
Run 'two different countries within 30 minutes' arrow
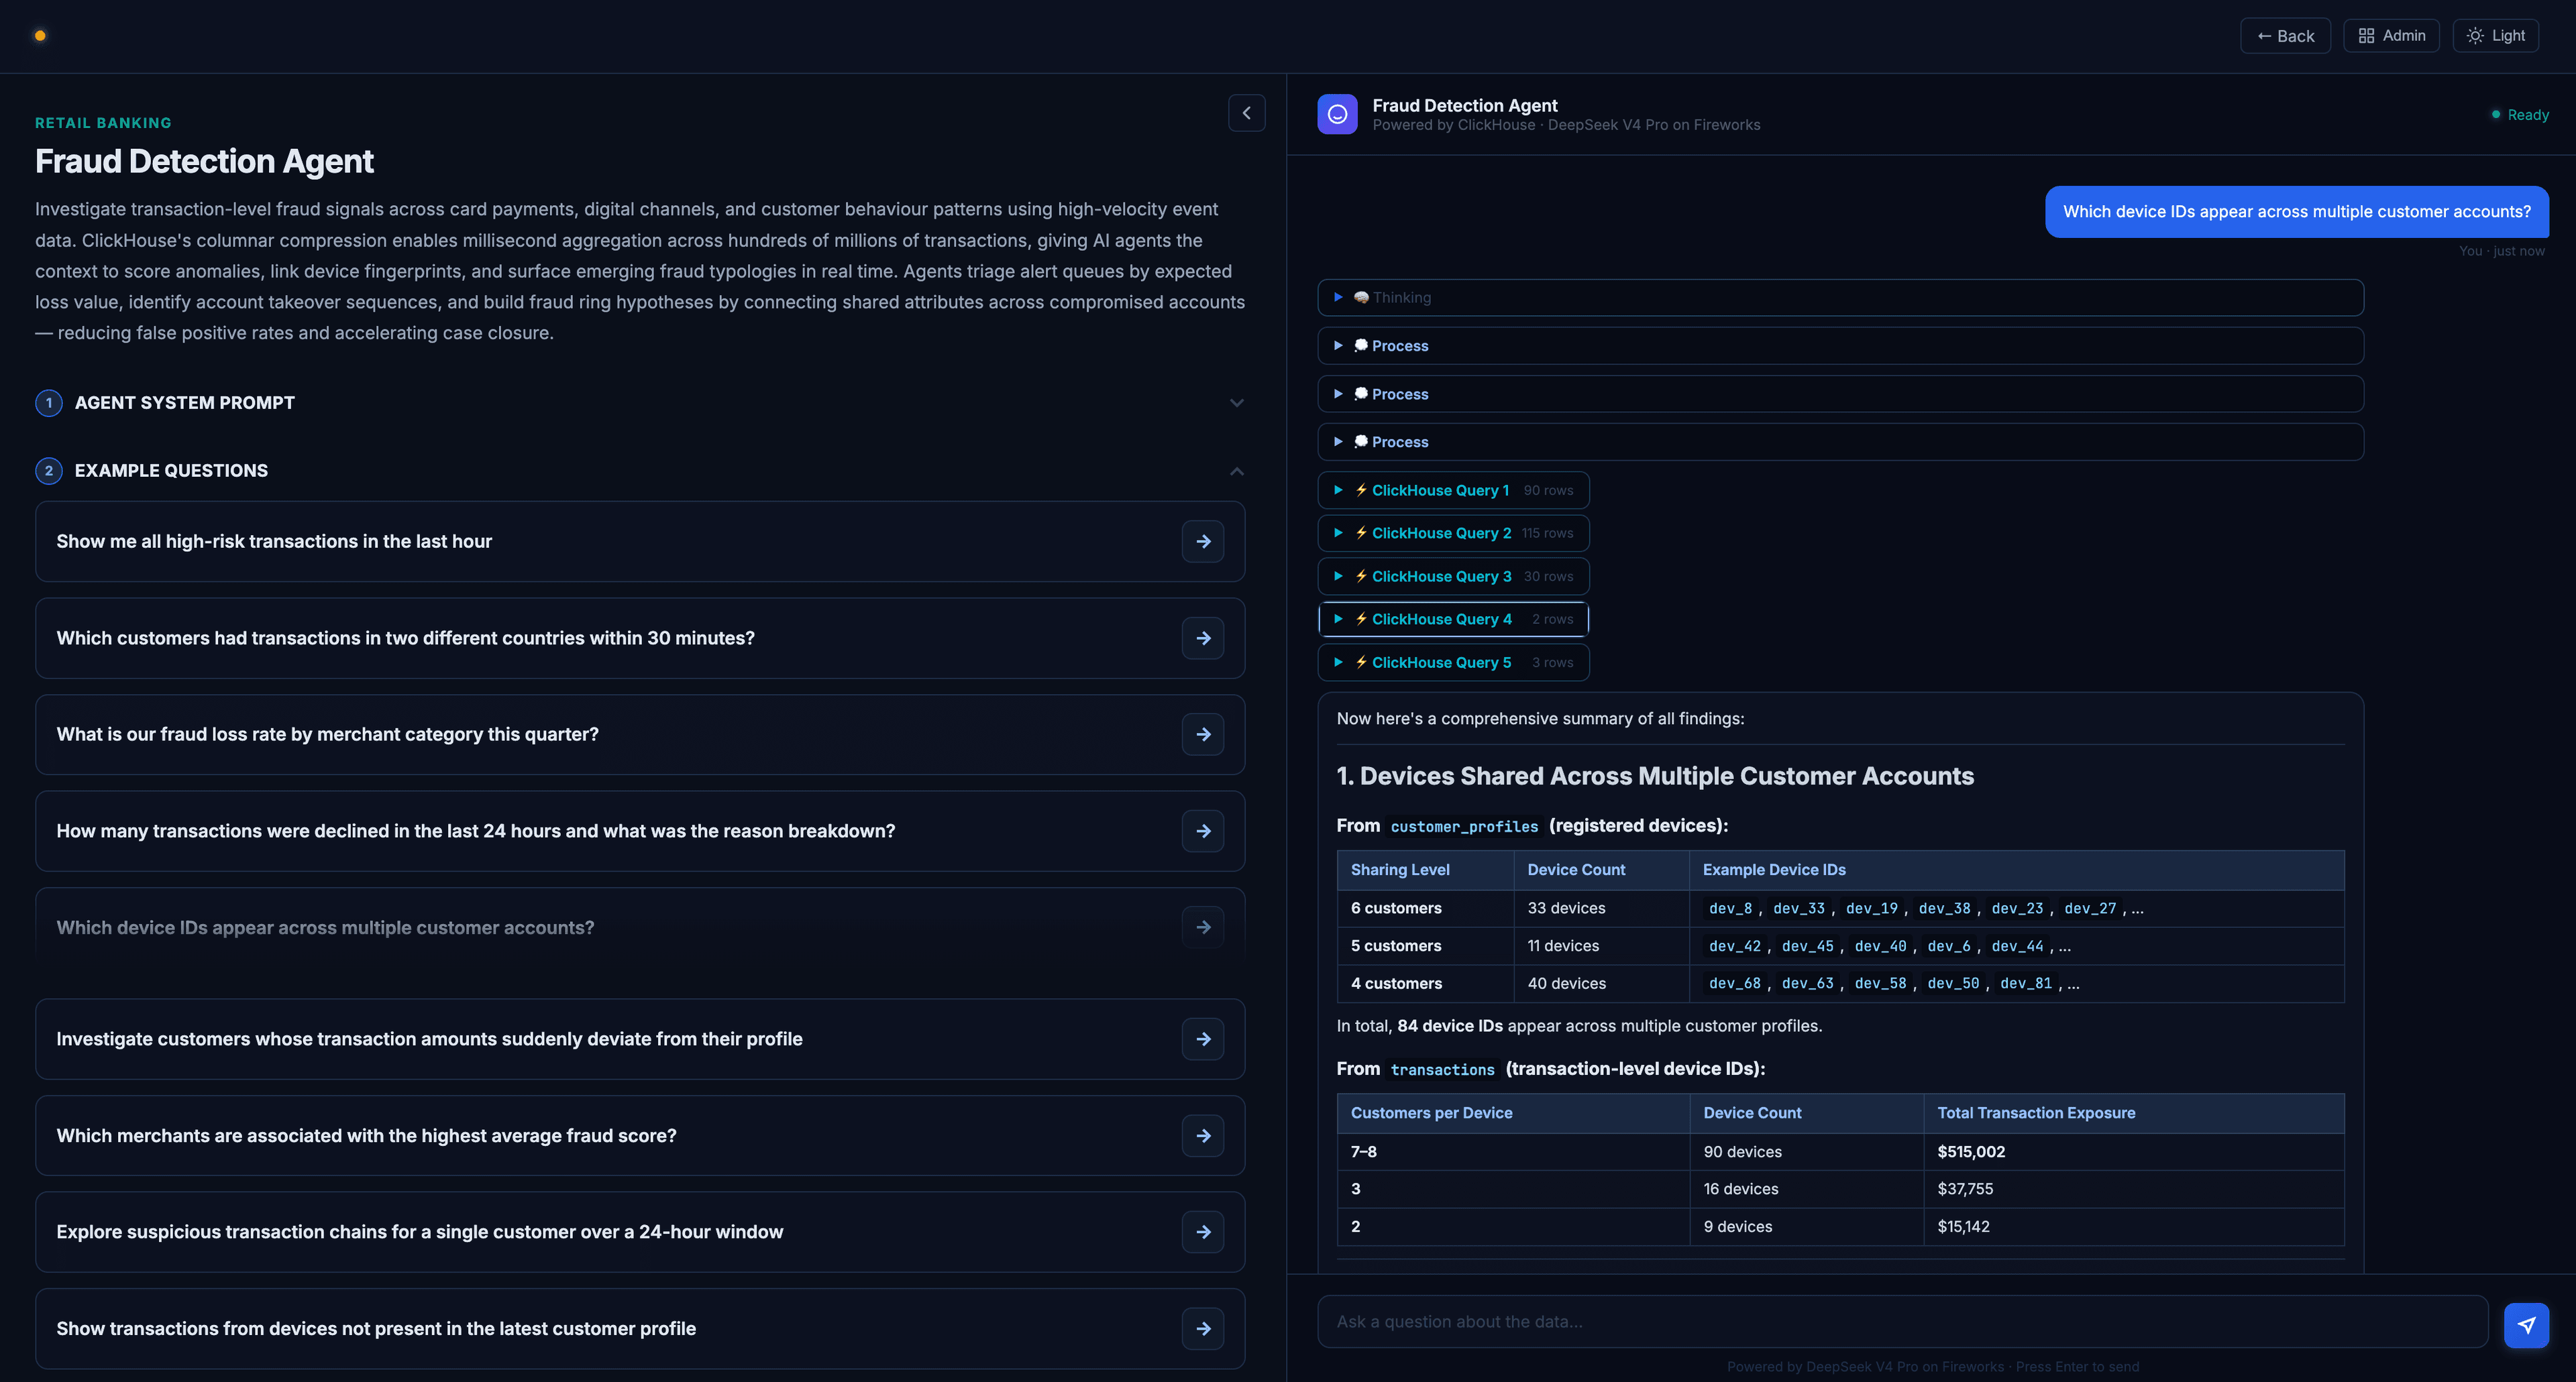[x=1203, y=638]
